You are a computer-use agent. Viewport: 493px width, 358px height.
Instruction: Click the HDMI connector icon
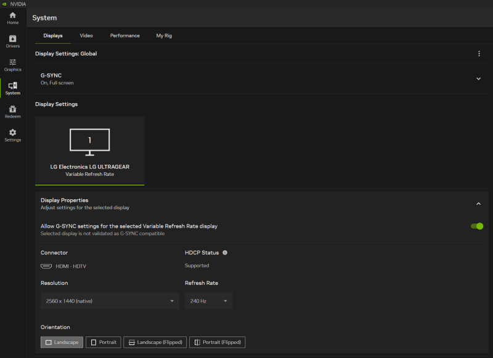pyautogui.click(x=46, y=266)
